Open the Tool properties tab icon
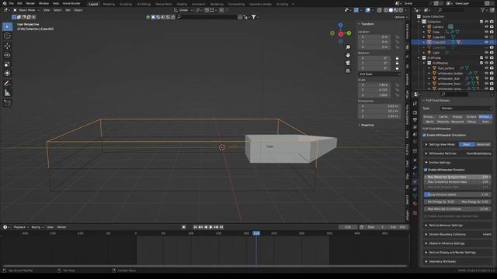This screenshot has height=279, width=497. [415, 103]
